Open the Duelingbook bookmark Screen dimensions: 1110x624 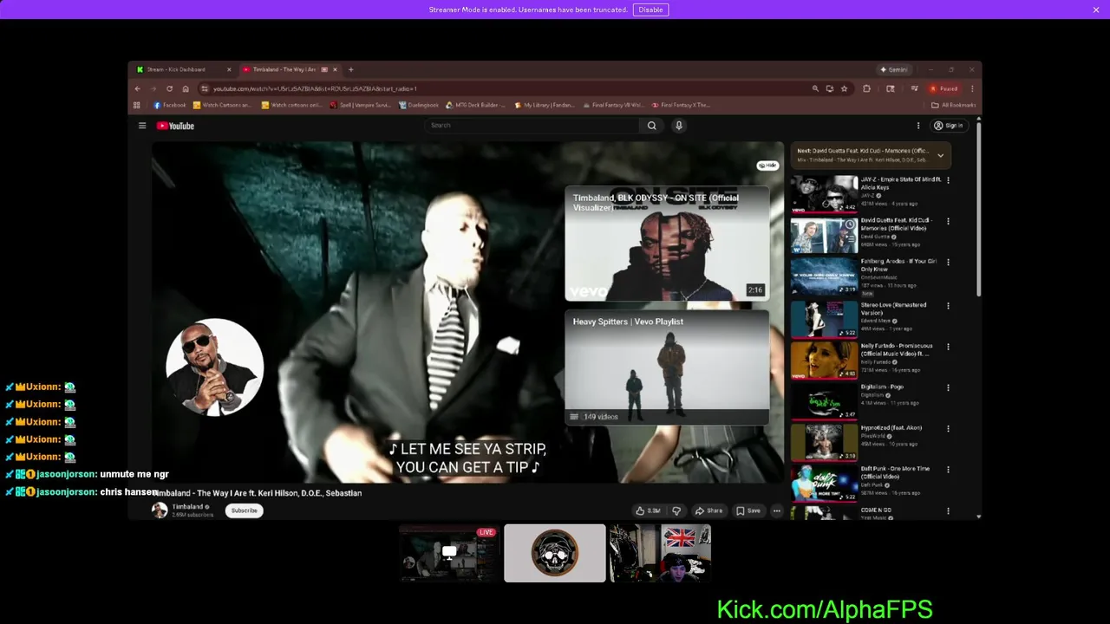419,105
